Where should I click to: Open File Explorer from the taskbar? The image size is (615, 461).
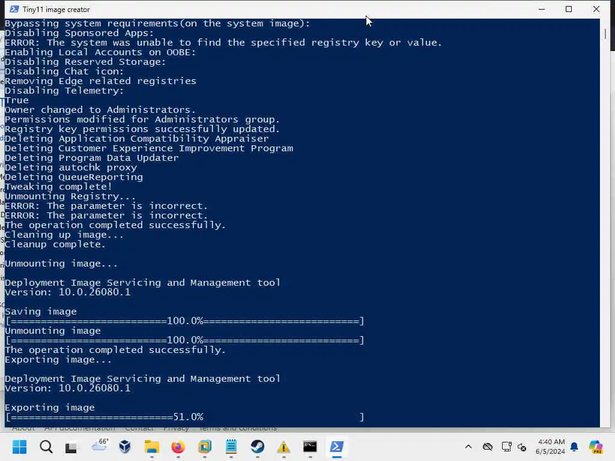tap(152, 447)
